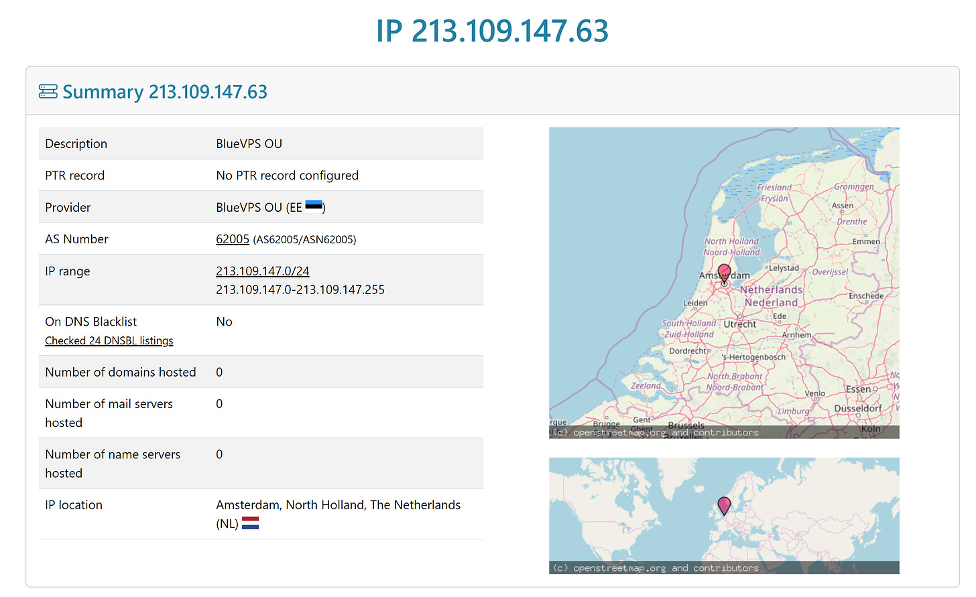Click the PTR record label
This screenshot has width=976, height=597.
tap(75, 176)
